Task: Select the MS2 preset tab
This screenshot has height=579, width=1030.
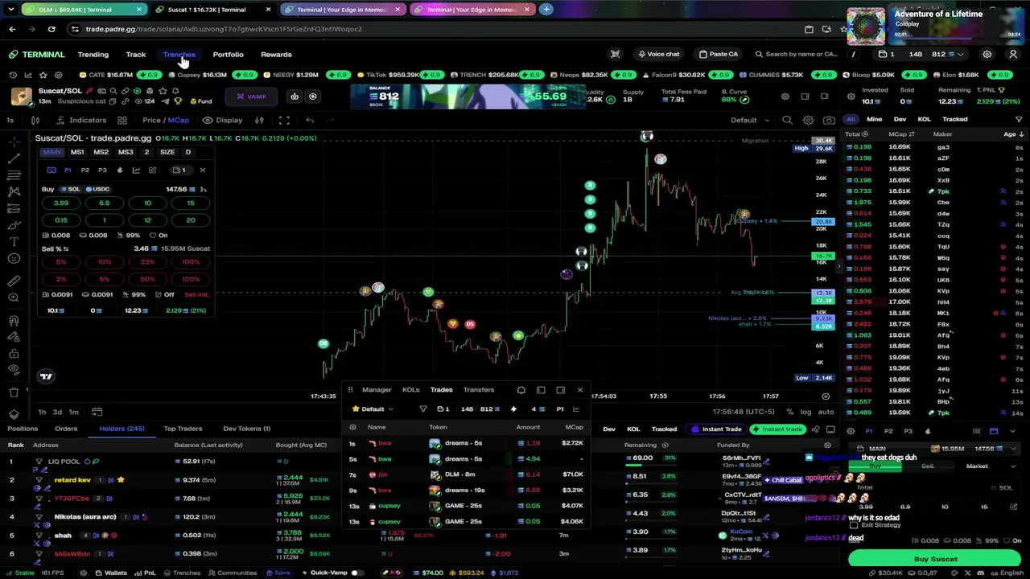Action: coord(101,152)
